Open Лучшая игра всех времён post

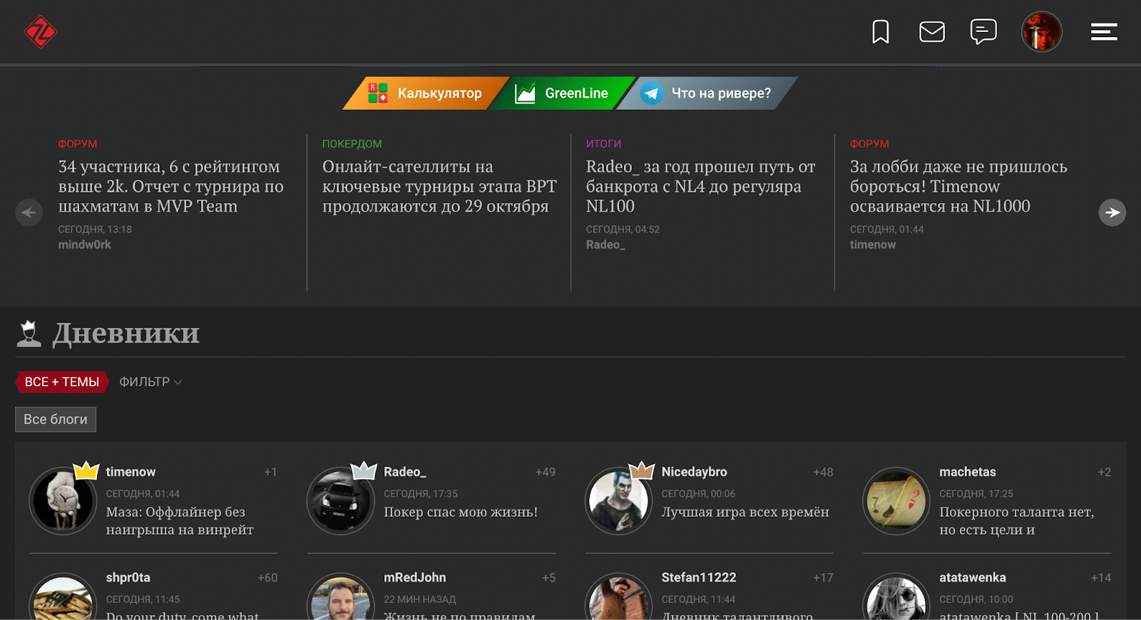pyautogui.click(x=745, y=512)
